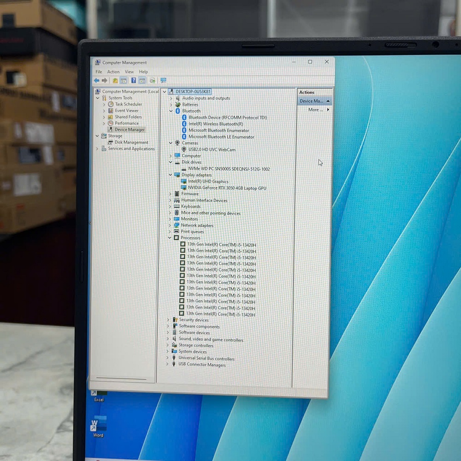Screen dimensions: 461x461
Task: Expand the Network adapters category
Action: pyautogui.click(x=170, y=225)
